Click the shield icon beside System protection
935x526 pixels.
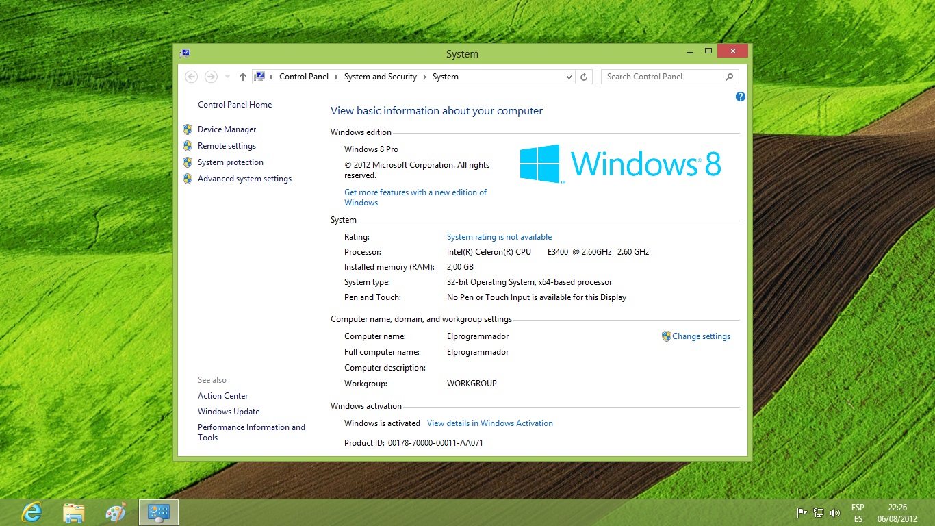188,162
